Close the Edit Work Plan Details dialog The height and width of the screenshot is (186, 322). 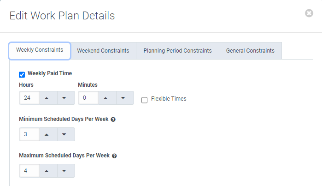click(309, 13)
